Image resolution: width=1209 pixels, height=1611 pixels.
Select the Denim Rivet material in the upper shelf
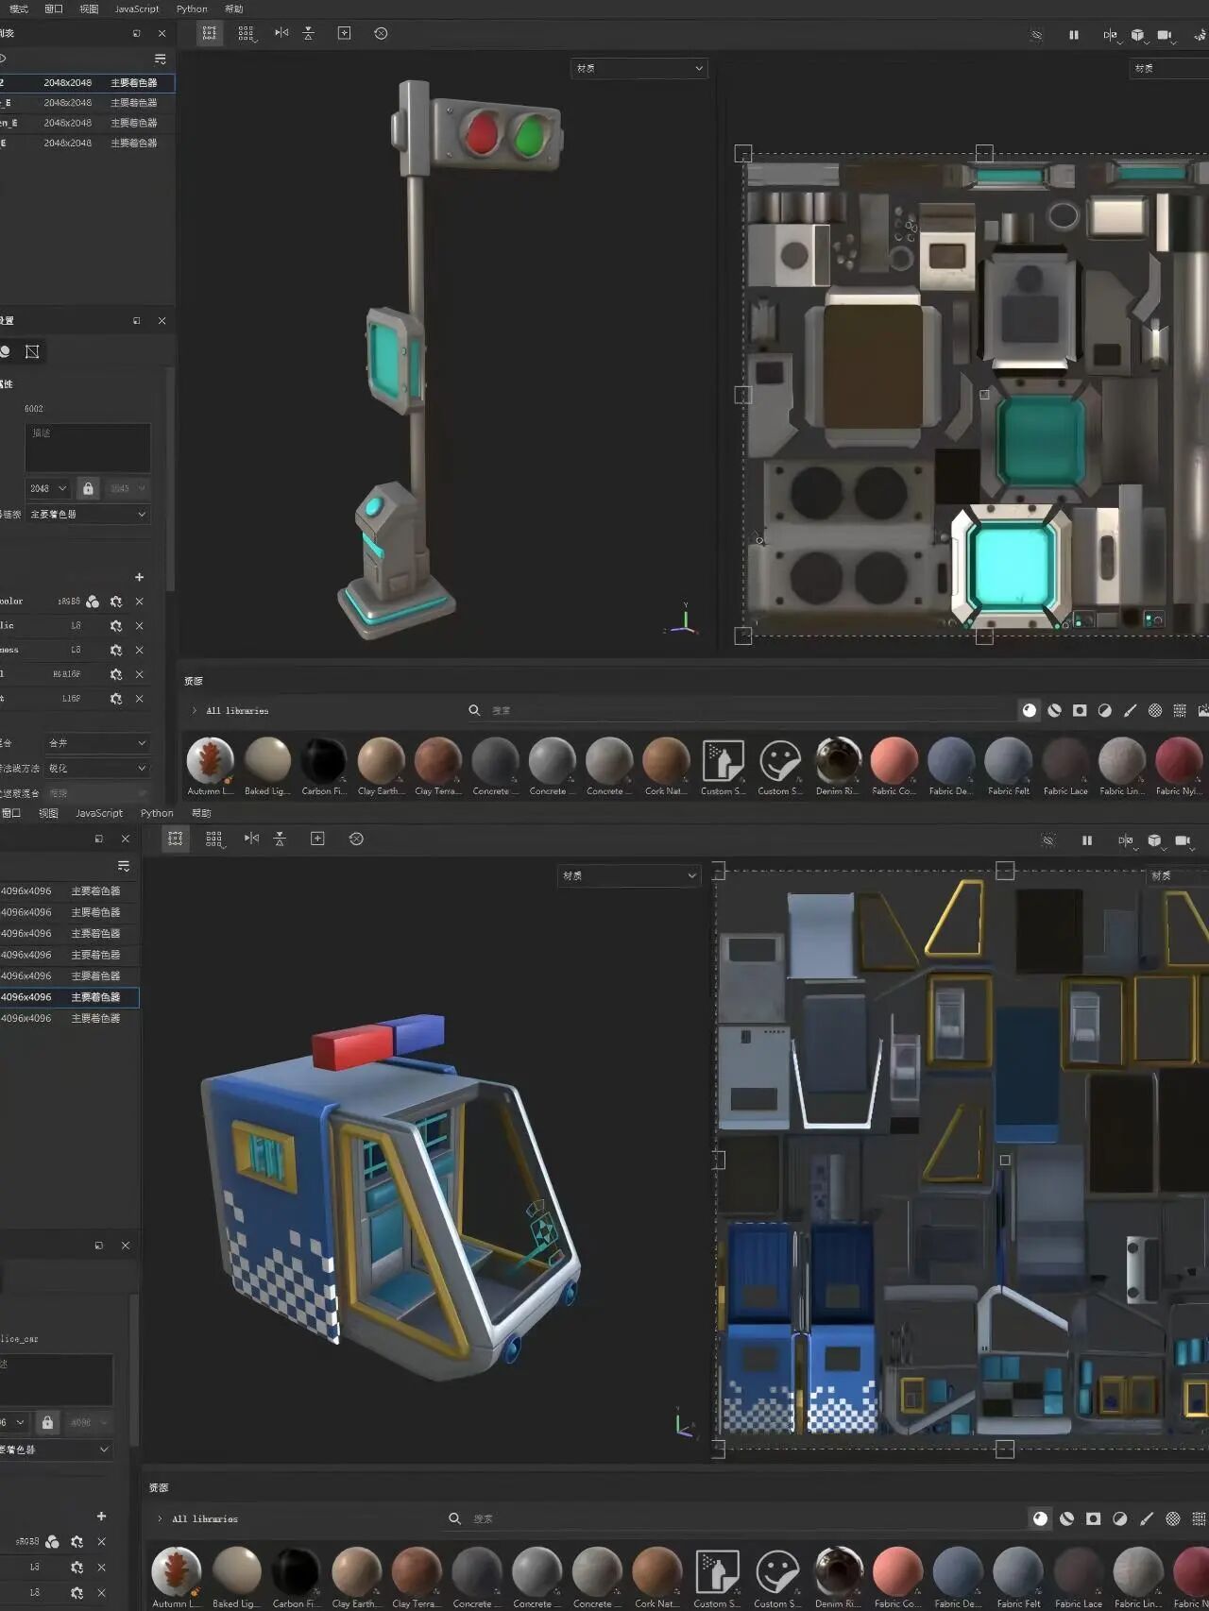click(x=838, y=761)
